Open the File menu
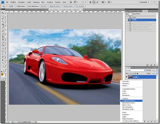 coord(7,2)
